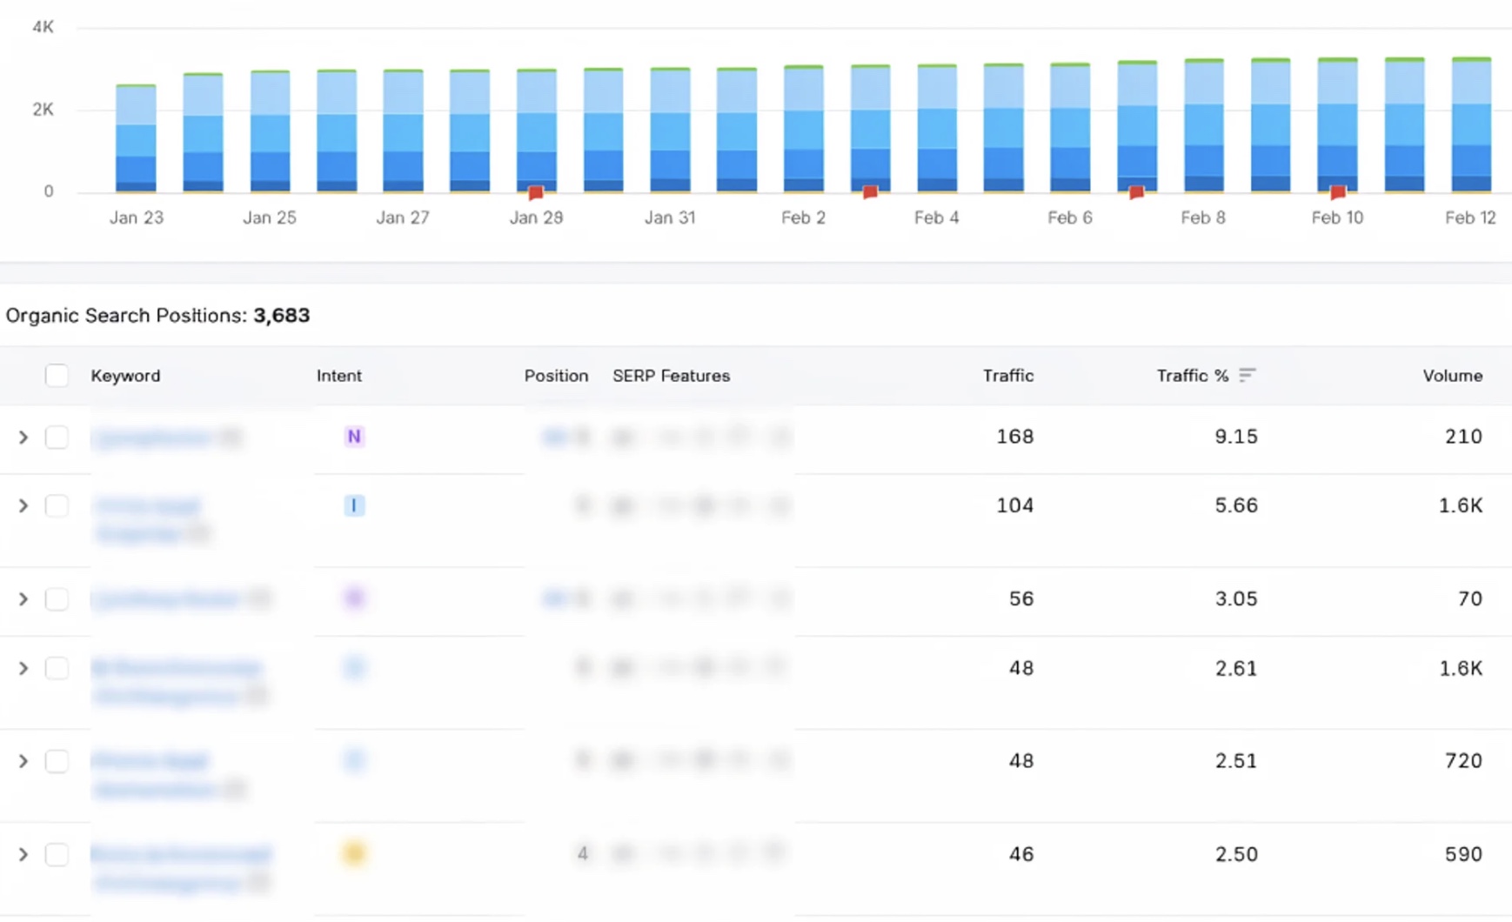Expand the first keyword row chevron
The image size is (1512, 922).
[23, 438]
